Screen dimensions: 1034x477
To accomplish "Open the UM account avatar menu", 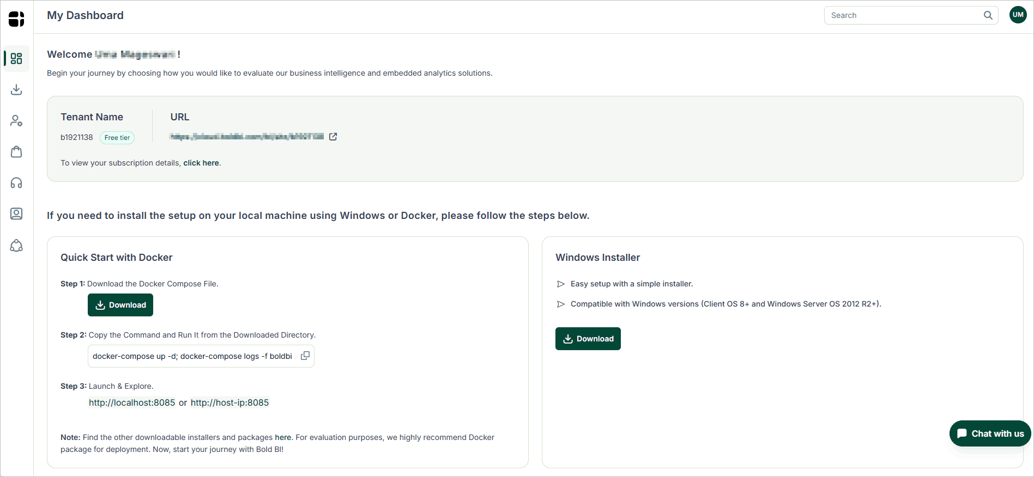I will 1018,15.
